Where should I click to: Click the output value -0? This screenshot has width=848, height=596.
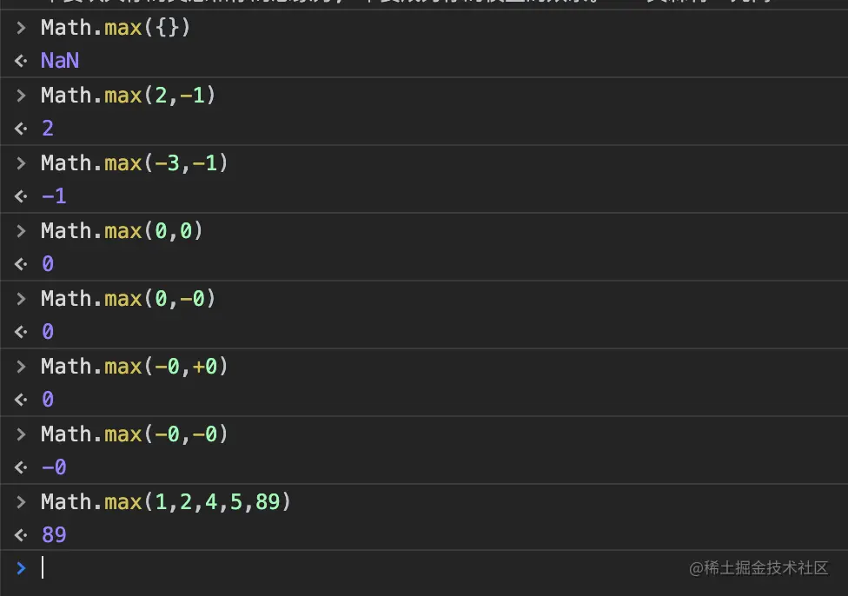pos(54,467)
